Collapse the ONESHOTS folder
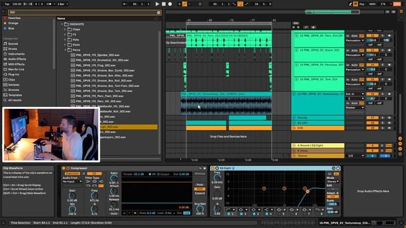 [x=62, y=24]
